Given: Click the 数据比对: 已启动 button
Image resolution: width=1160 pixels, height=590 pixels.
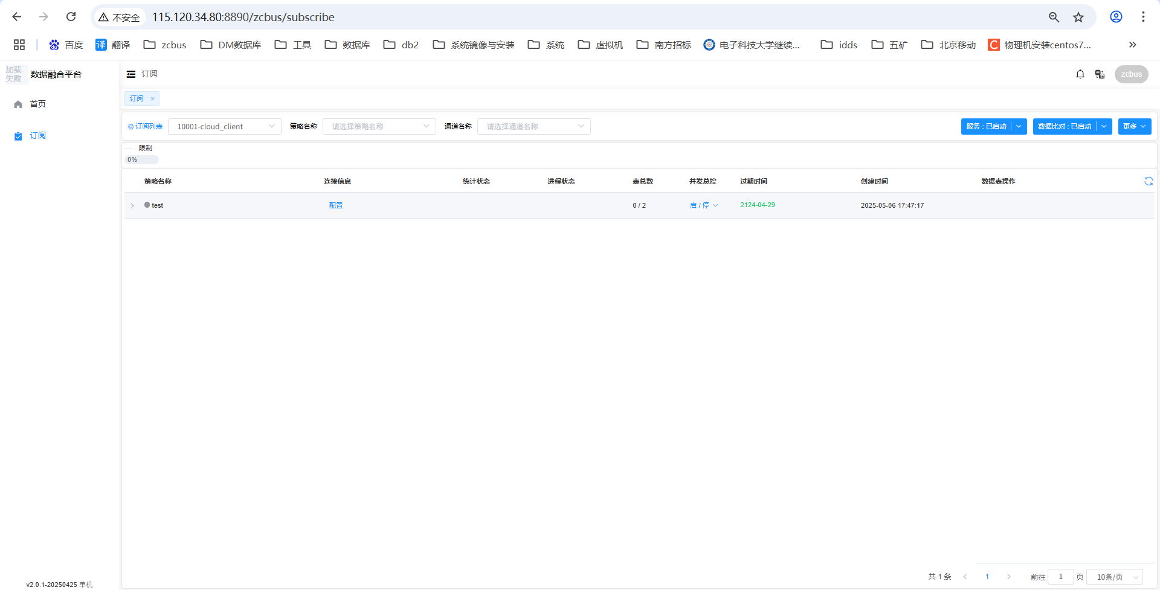Looking at the screenshot, I should (x=1065, y=126).
